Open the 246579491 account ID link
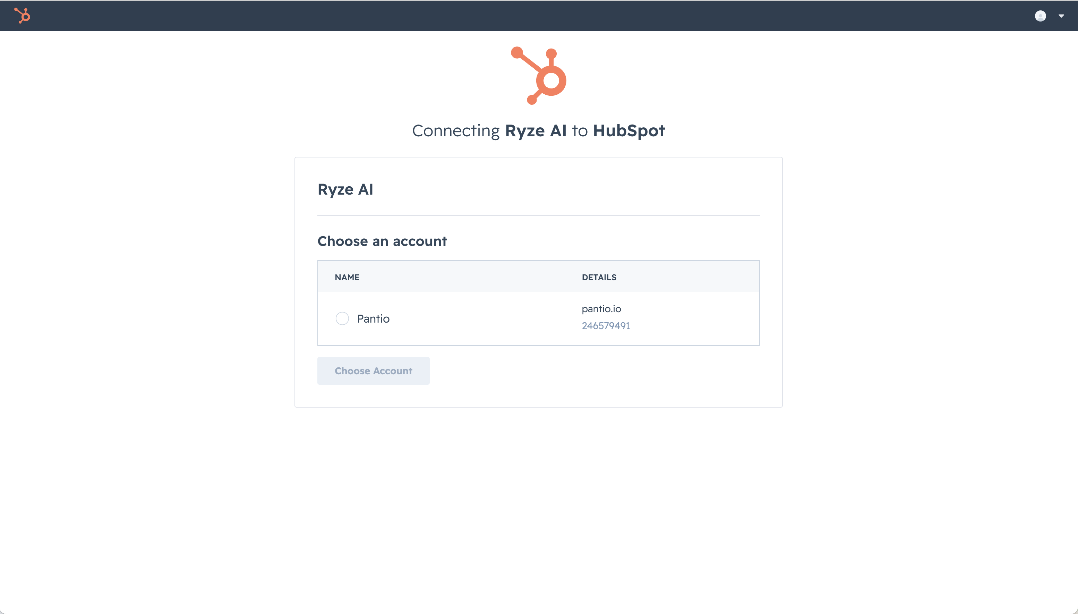 (605, 325)
